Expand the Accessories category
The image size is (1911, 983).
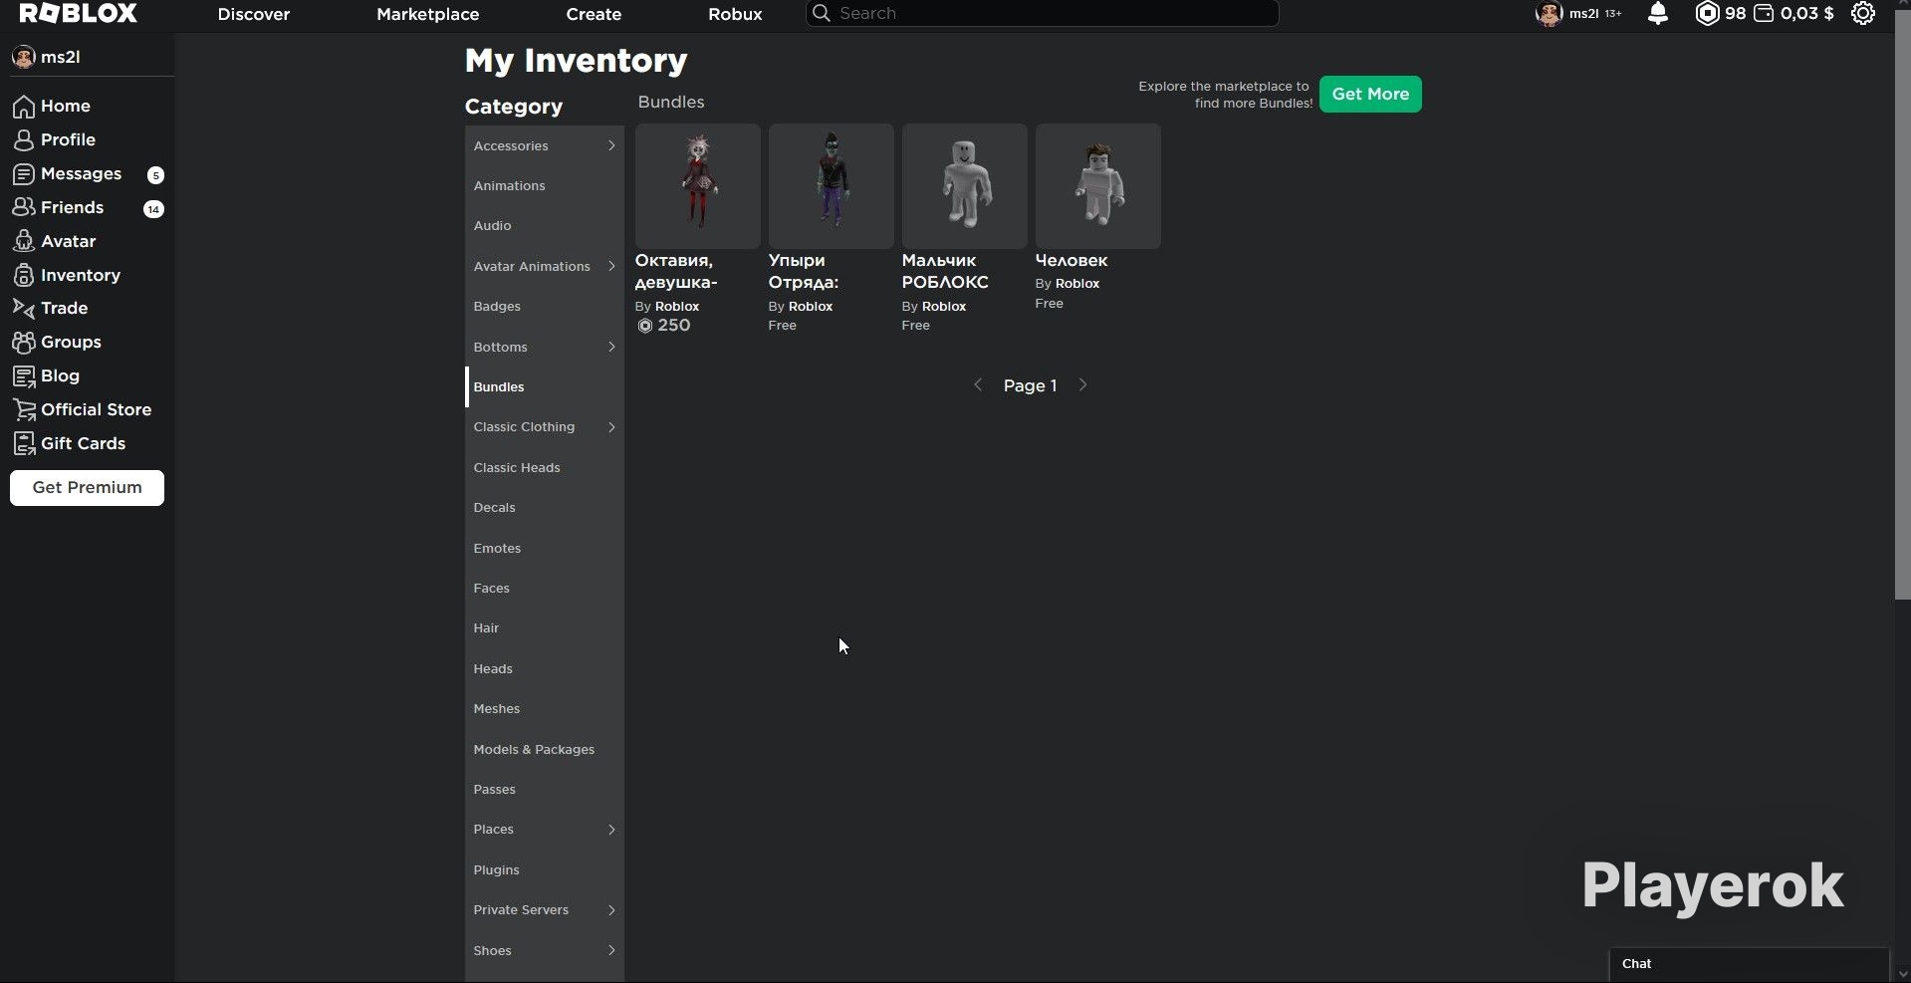611,145
